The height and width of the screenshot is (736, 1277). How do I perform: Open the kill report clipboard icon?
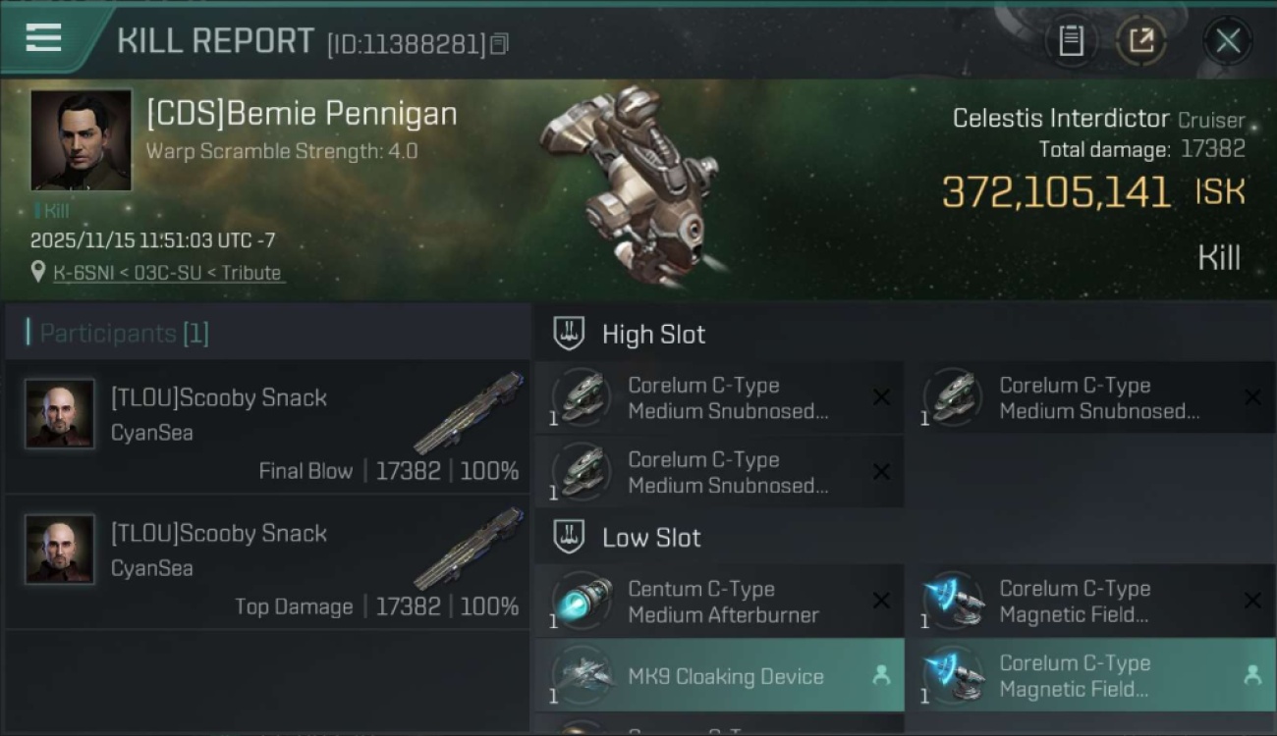coord(1071,41)
